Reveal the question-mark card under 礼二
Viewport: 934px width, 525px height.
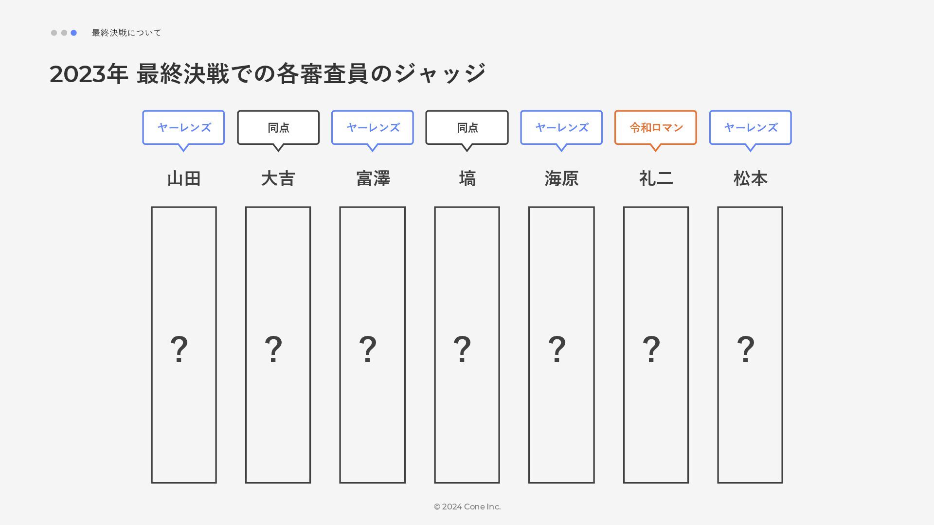click(x=656, y=345)
